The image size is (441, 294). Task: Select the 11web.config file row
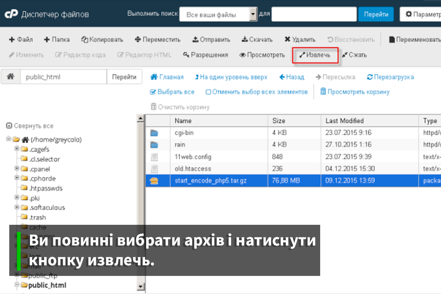point(293,157)
